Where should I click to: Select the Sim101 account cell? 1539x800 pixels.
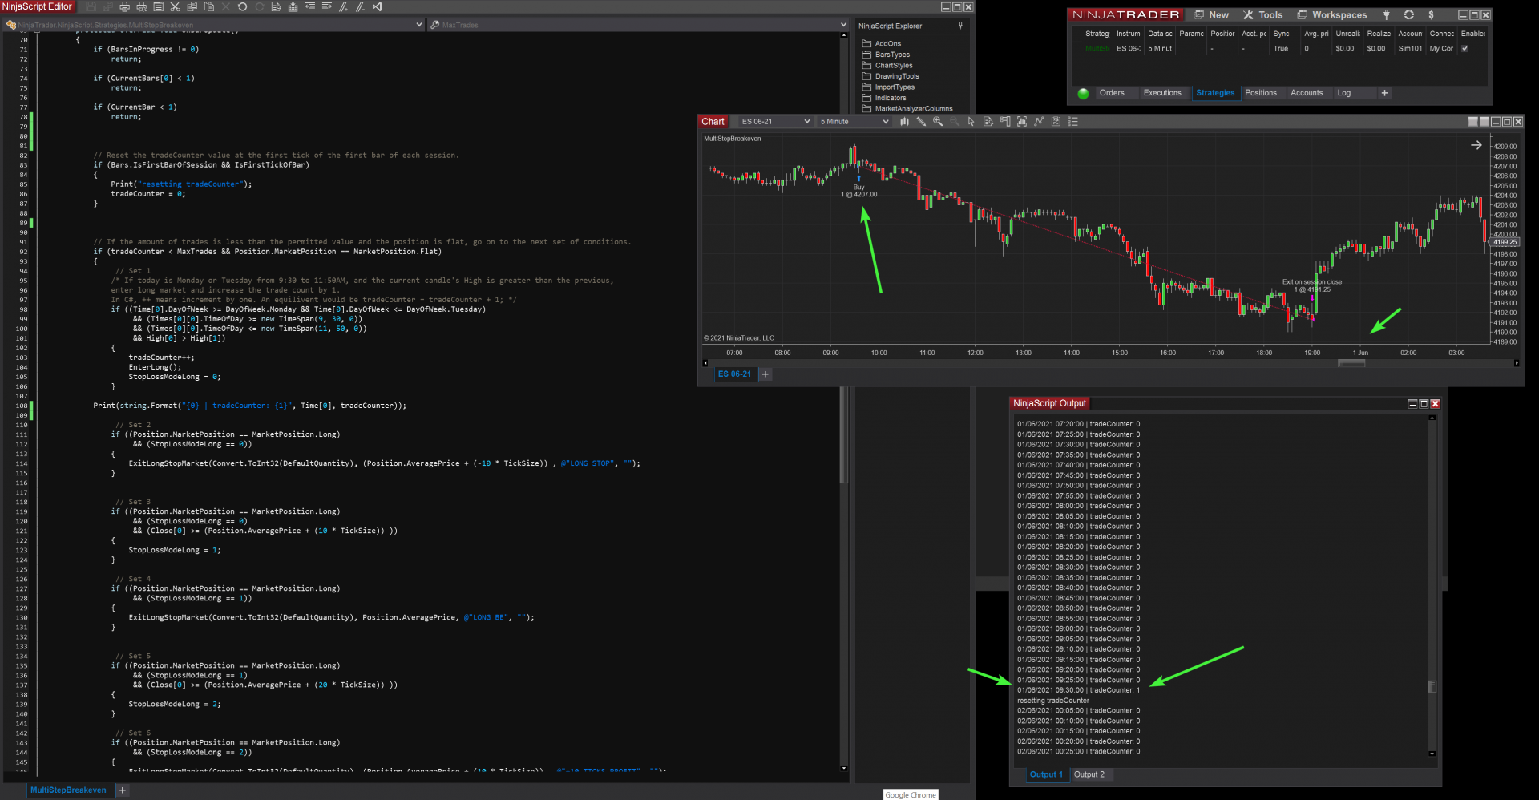[x=1410, y=49]
